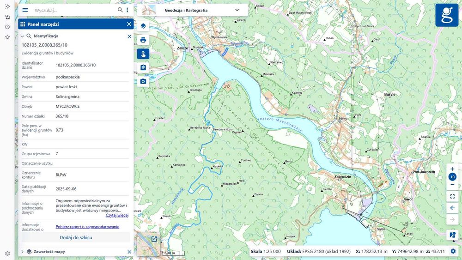
Task: Close the Panel narzędzi panel
Action: (129, 24)
